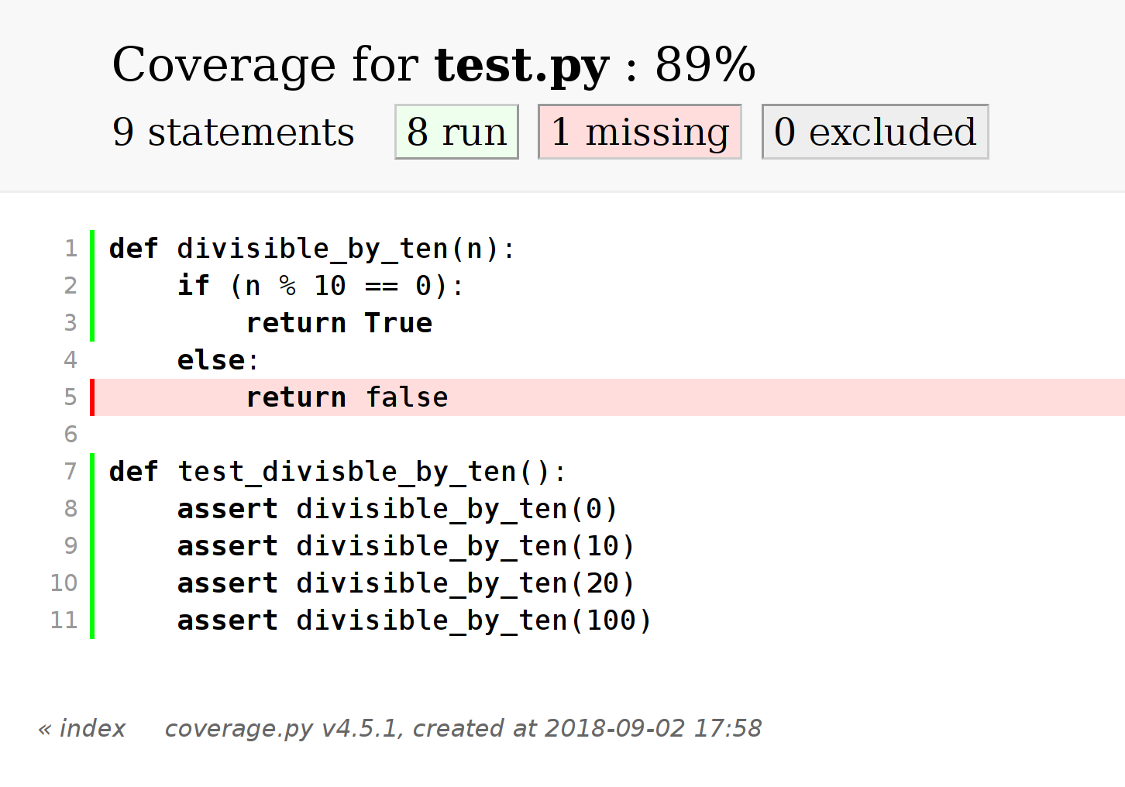
Task: Select line number 5 in the gutter
Action: coord(71,397)
